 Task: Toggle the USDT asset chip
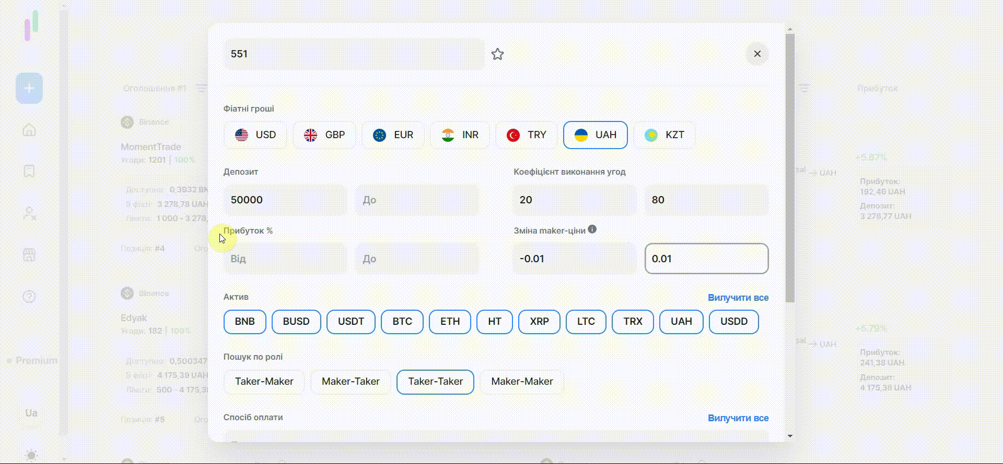(351, 322)
